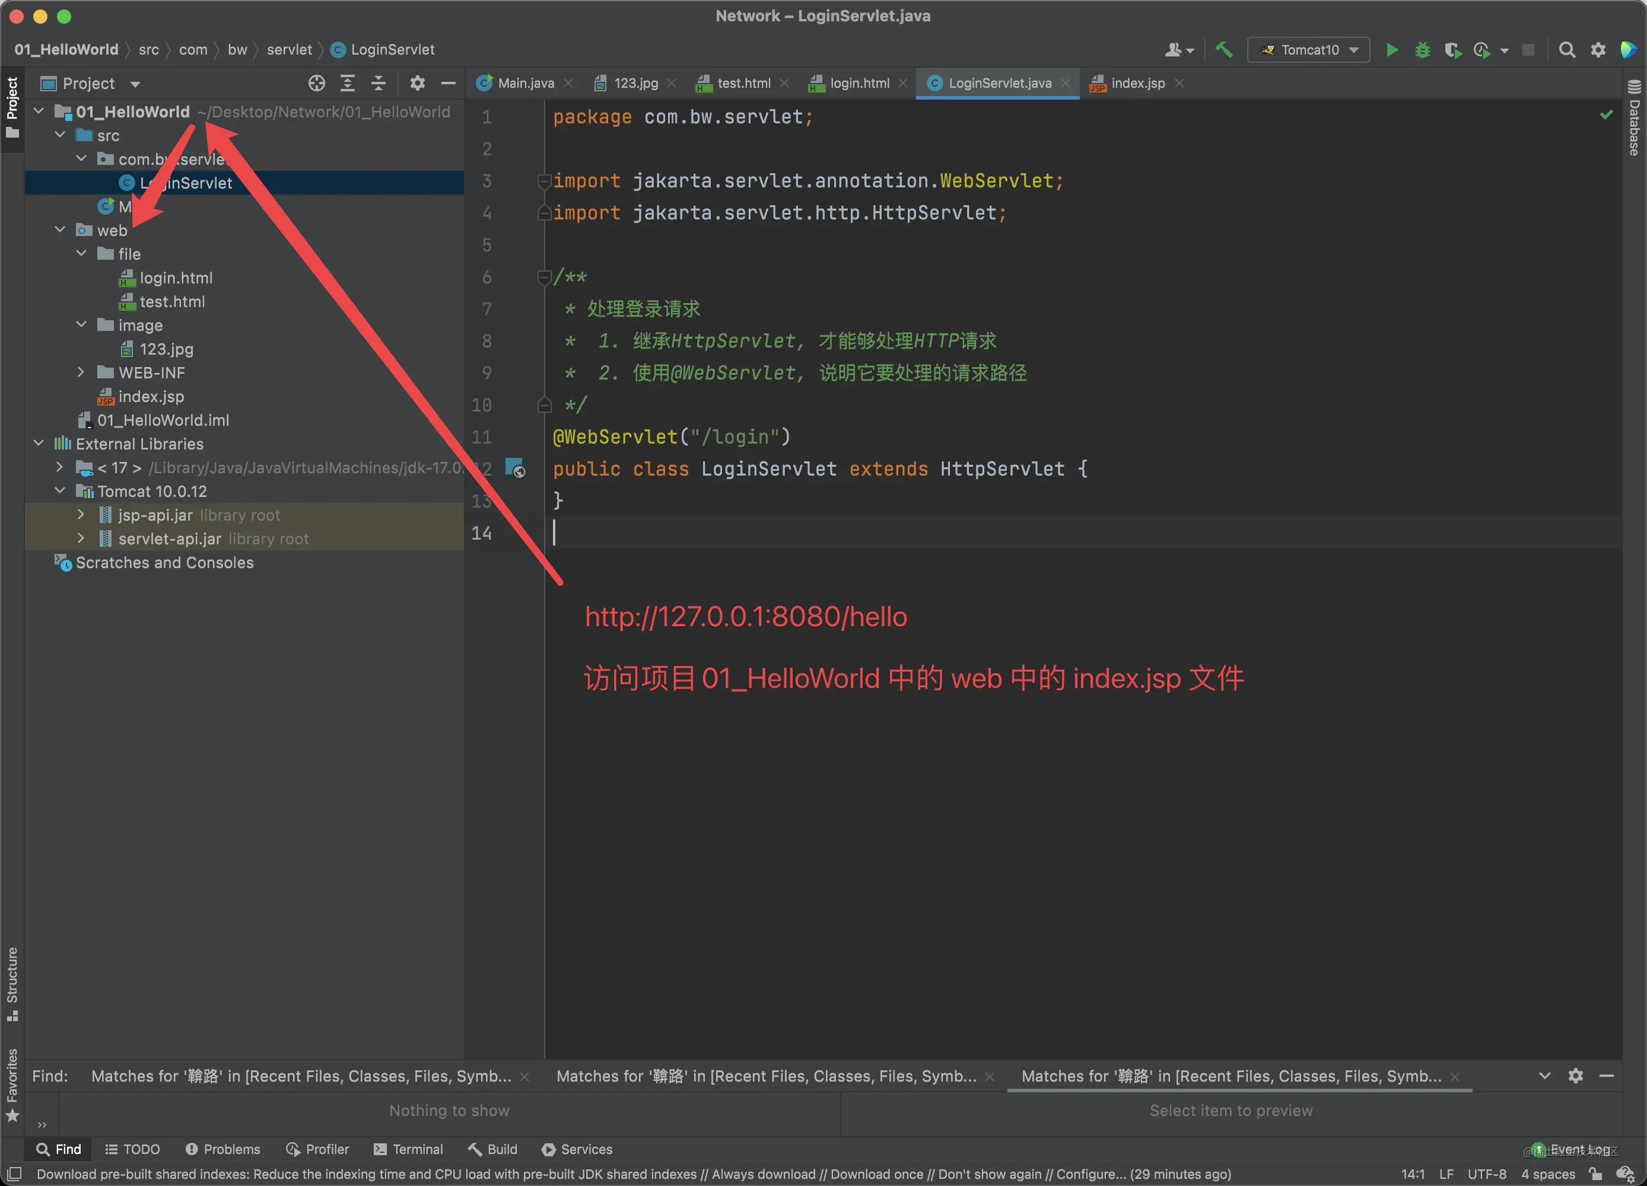Start debugging Tomcat10 with the bug icon
1647x1186 pixels.
[x=1422, y=49]
